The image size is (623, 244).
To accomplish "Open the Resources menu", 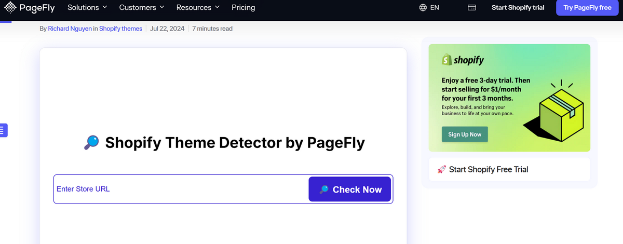I will coord(198,8).
